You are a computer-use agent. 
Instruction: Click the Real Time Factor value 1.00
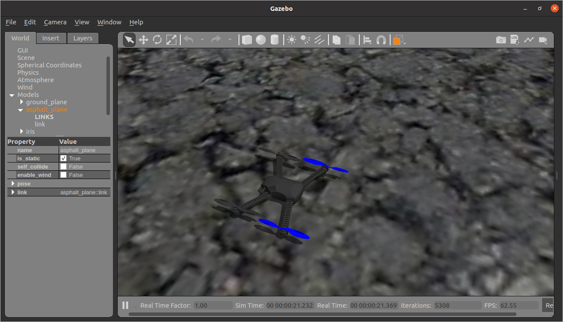coord(213,305)
